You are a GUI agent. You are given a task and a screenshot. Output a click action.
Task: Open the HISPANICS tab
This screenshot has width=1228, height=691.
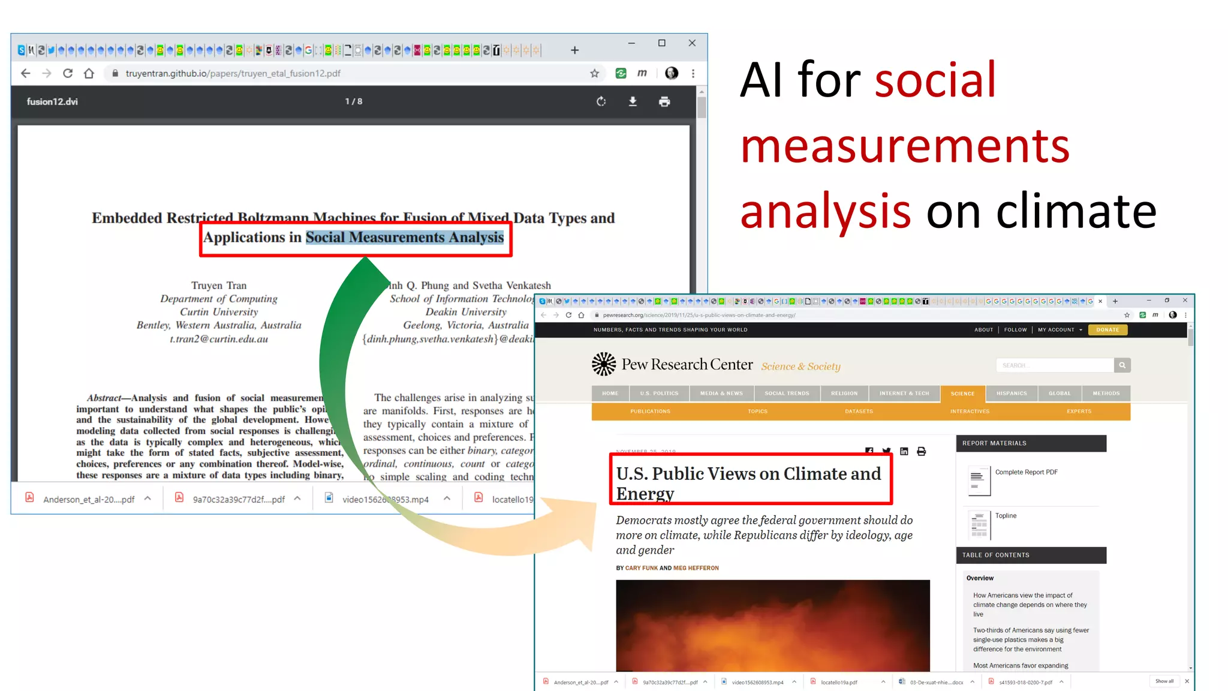click(1012, 393)
